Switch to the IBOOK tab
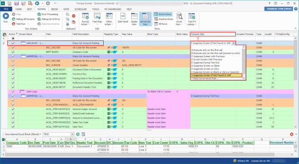This screenshot has height=164, width=299. (x=55, y=9)
